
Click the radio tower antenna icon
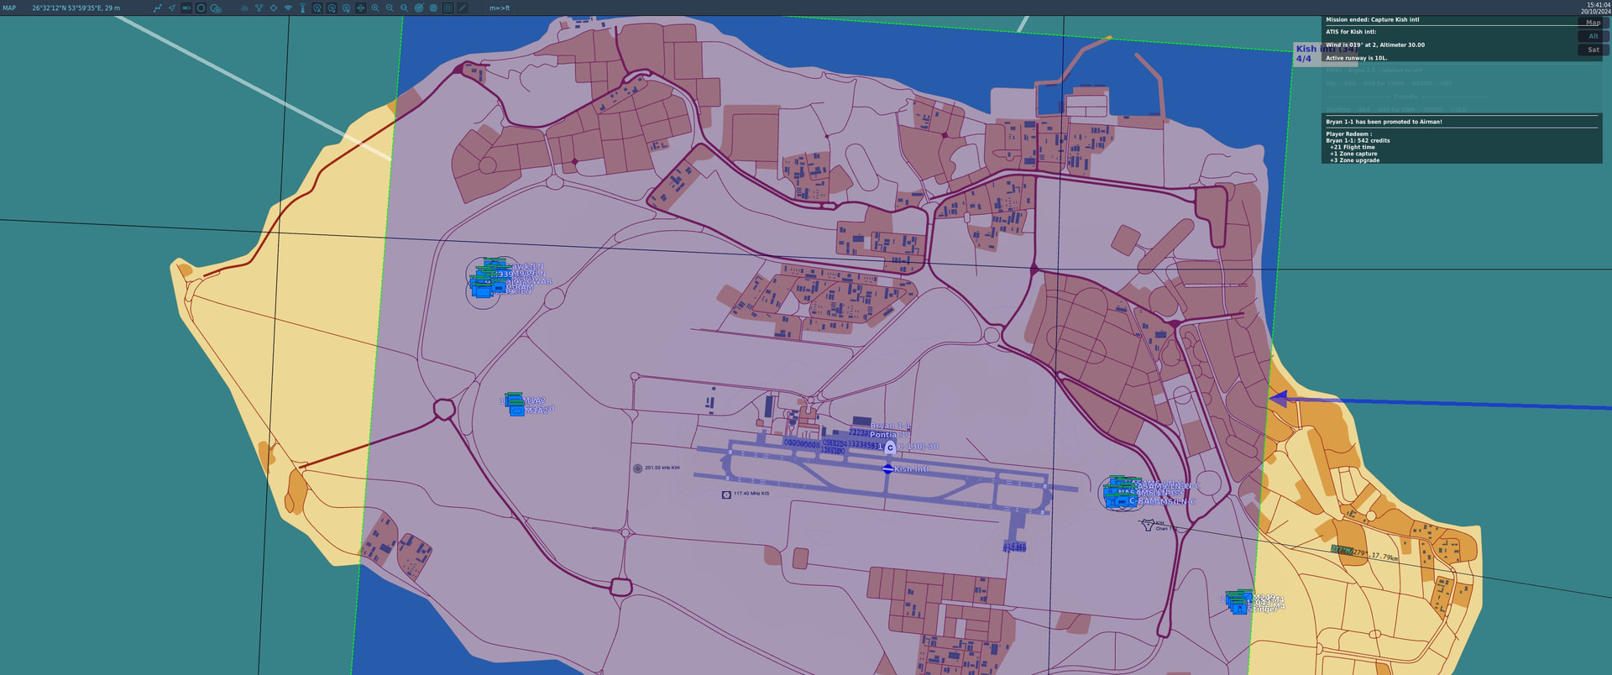302,8
